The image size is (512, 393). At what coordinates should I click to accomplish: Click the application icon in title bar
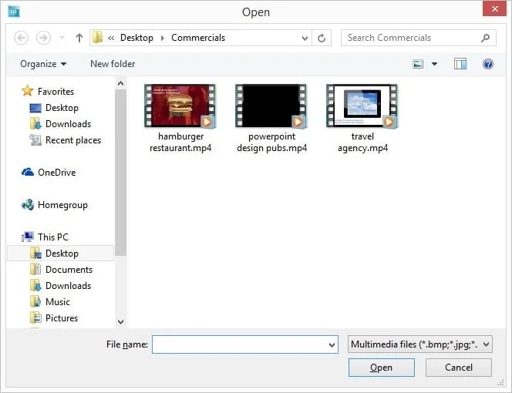pyautogui.click(x=14, y=12)
